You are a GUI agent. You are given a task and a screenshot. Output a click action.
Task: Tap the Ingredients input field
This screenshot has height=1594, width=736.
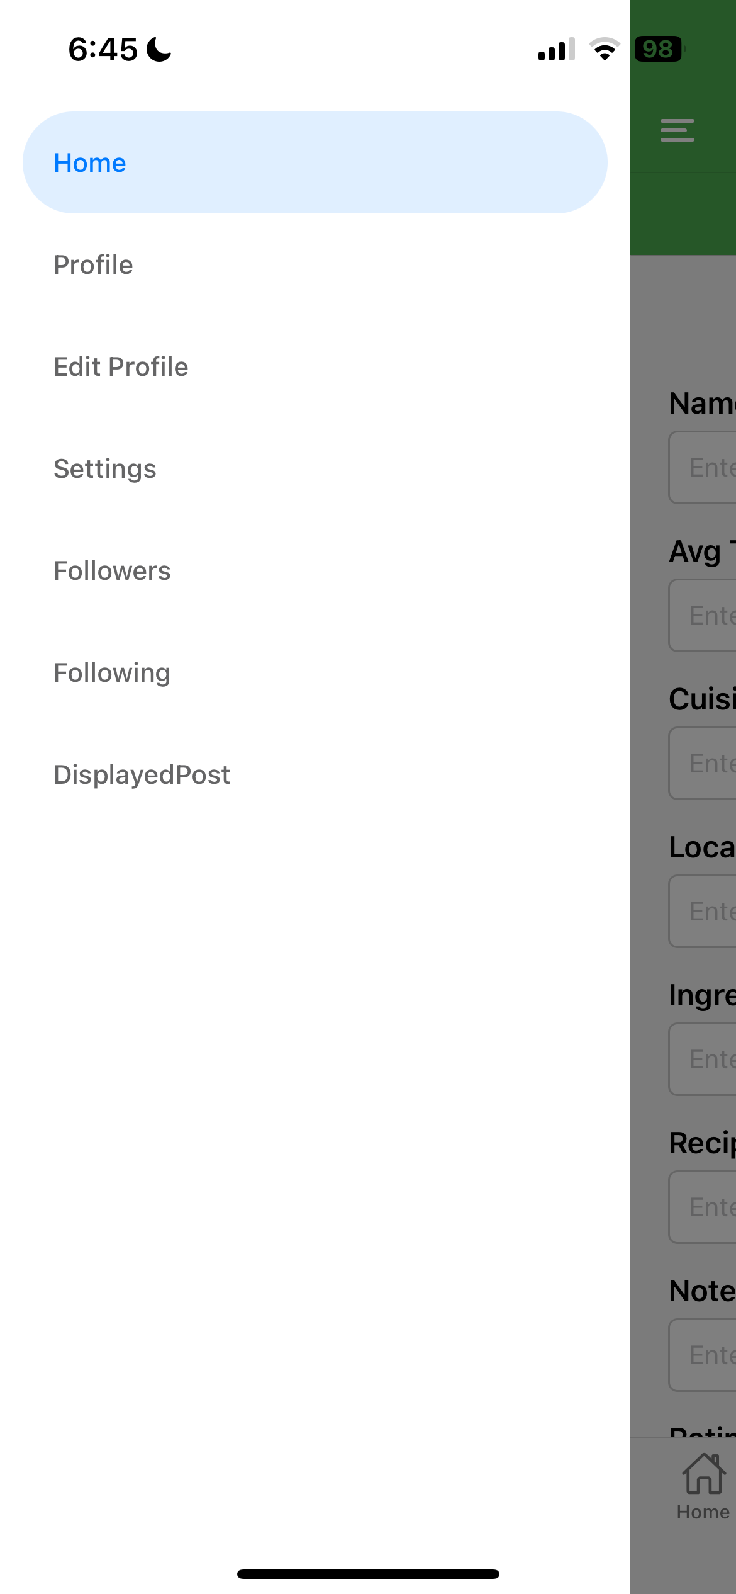click(x=703, y=1060)
